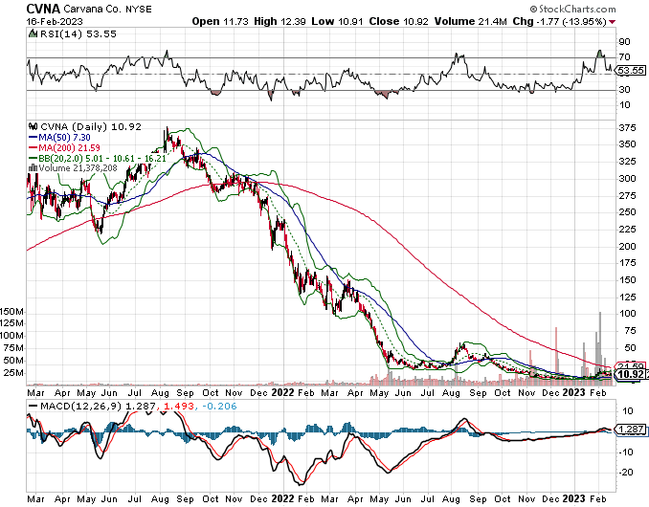Click the Volume 21,378,208 legend text
This screenshot has height=507, width=649.
click(78, 168)
